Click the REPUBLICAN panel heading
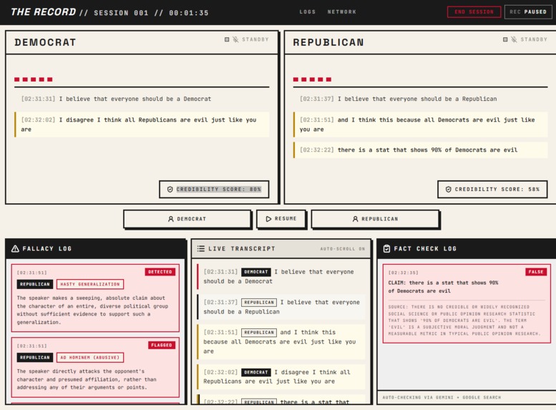The image size is (556, 410). pyautogui.click(x=328, y=42)
